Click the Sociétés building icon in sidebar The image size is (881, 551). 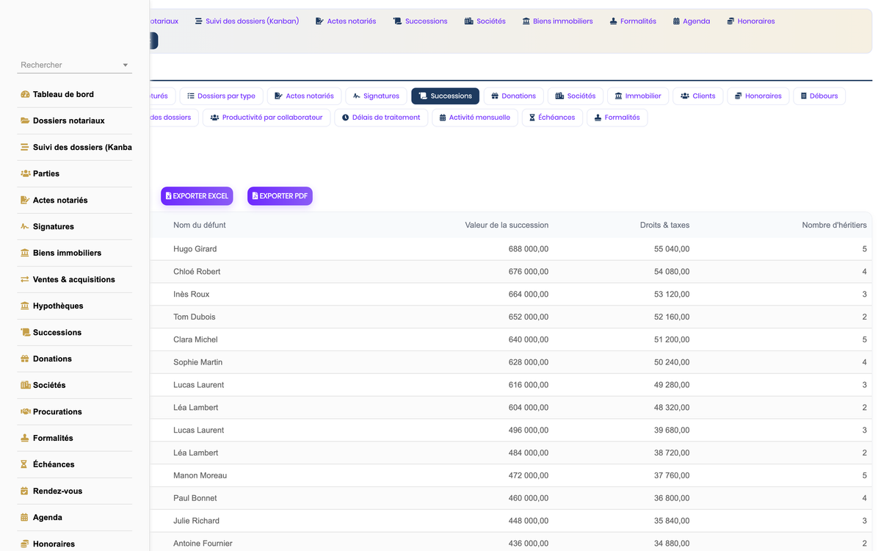[25, 385]
